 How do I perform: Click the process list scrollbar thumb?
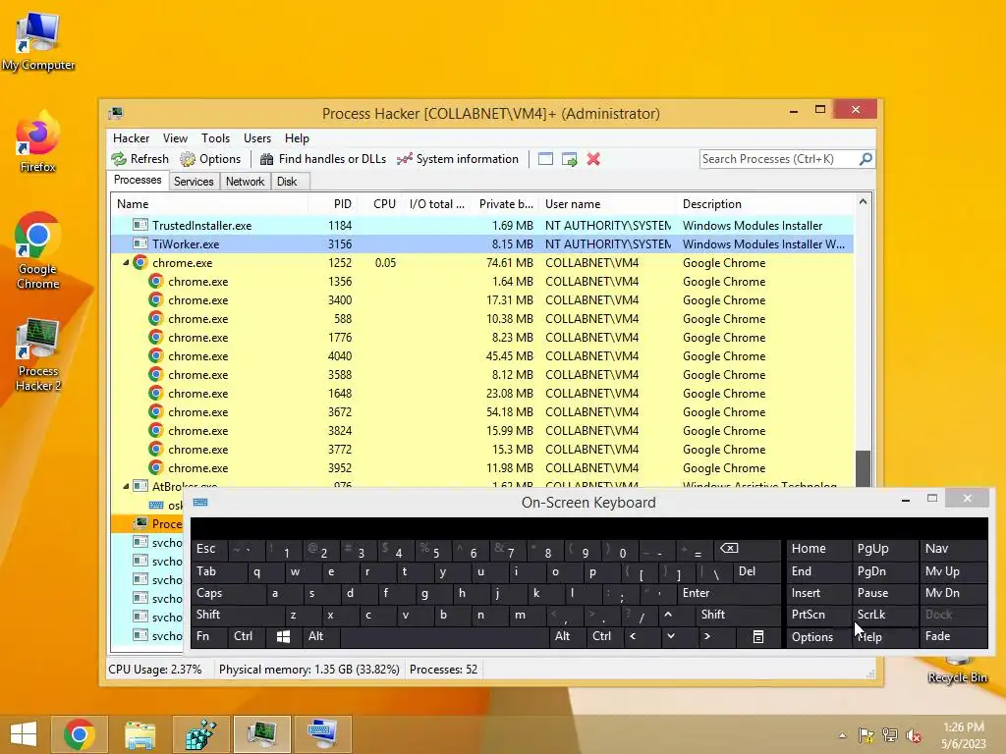863,468
